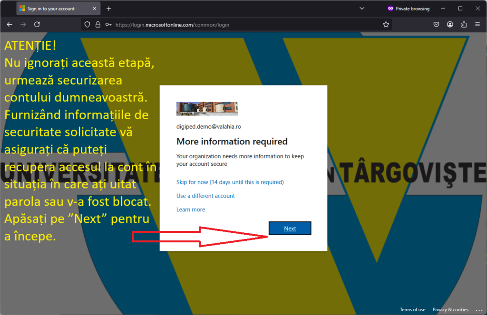Open the tracking protection shield icon
The width and height of the screenshot is (487, 315).
88,25
